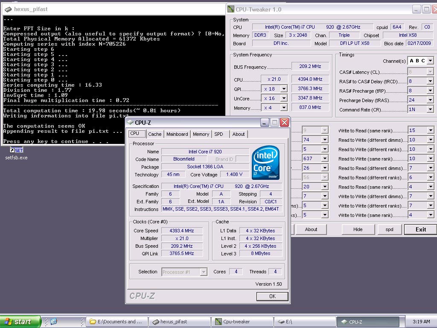Expand the QPI multiplier dropdown (x 18)

284,89
